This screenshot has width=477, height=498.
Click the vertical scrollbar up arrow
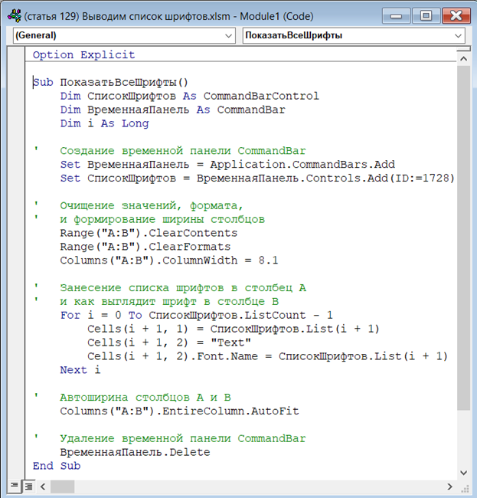click(x=463, y=59)
